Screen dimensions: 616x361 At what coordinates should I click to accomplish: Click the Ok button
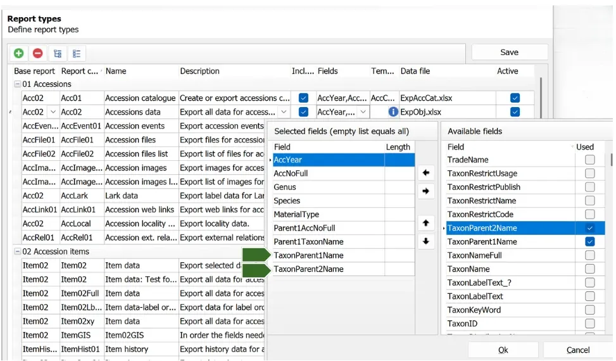[503, 350]
